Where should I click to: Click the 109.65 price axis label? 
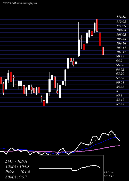pyautogui.click(x=121, y=30)
